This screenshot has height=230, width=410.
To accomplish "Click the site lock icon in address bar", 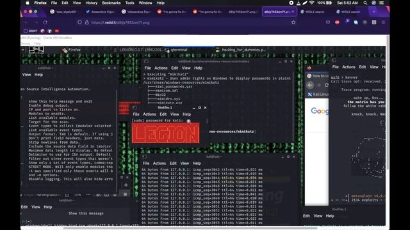I will [87, 22].
